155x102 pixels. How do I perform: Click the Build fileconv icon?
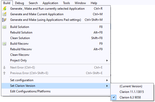[4, 44]
